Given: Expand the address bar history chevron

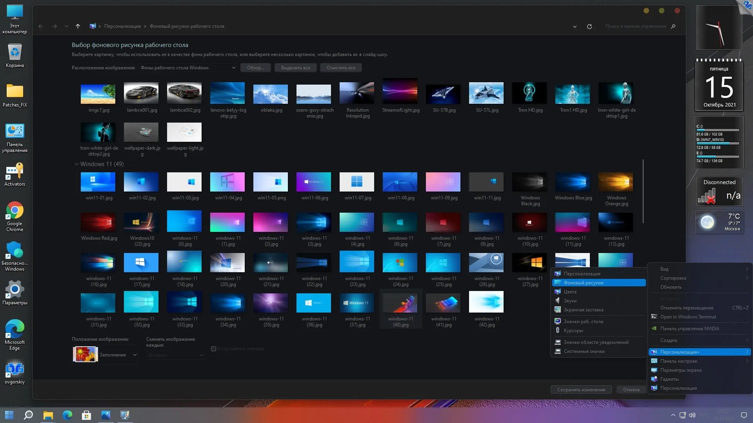Looking at the screenshot, I should (575, 27).
